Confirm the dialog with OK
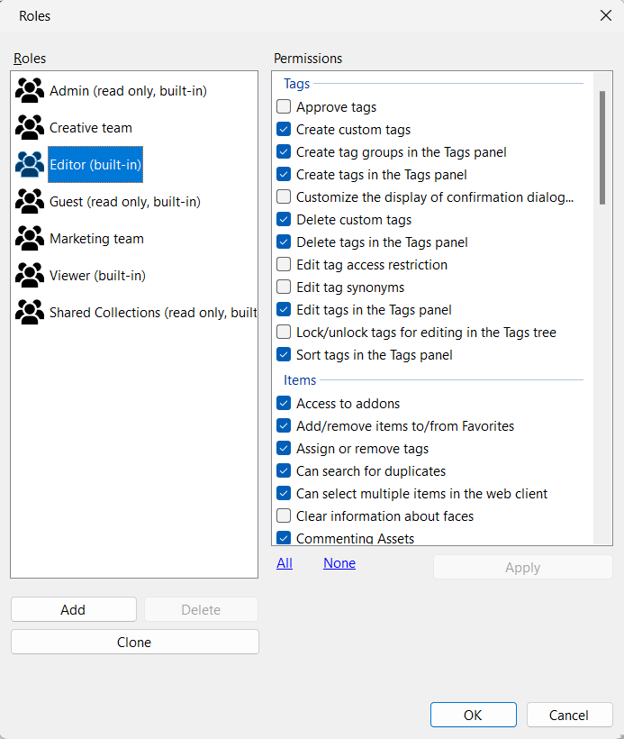Image resolution: width=624 pixels, height=739 pixels. tap(473, 715)
